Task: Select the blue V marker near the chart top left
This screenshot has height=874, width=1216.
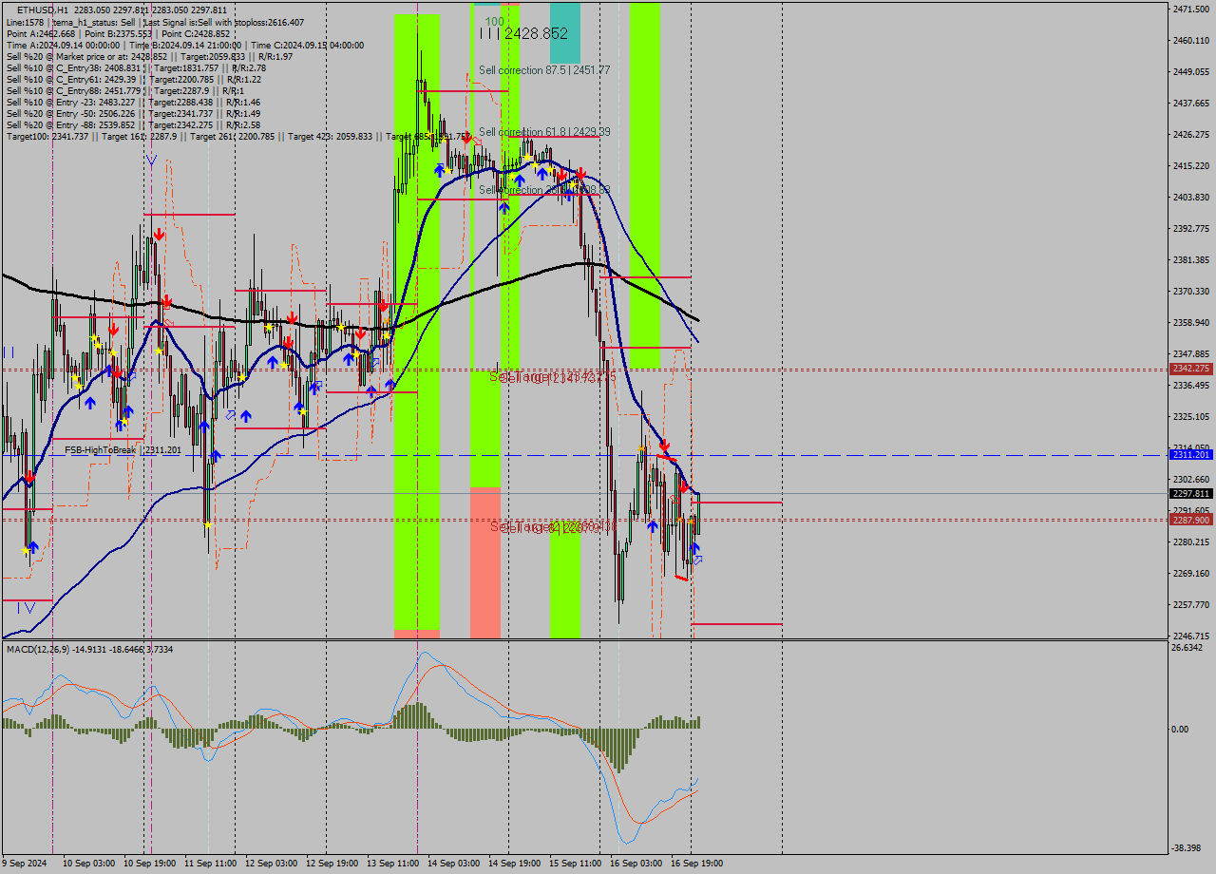Action: (x=151, y=161)
